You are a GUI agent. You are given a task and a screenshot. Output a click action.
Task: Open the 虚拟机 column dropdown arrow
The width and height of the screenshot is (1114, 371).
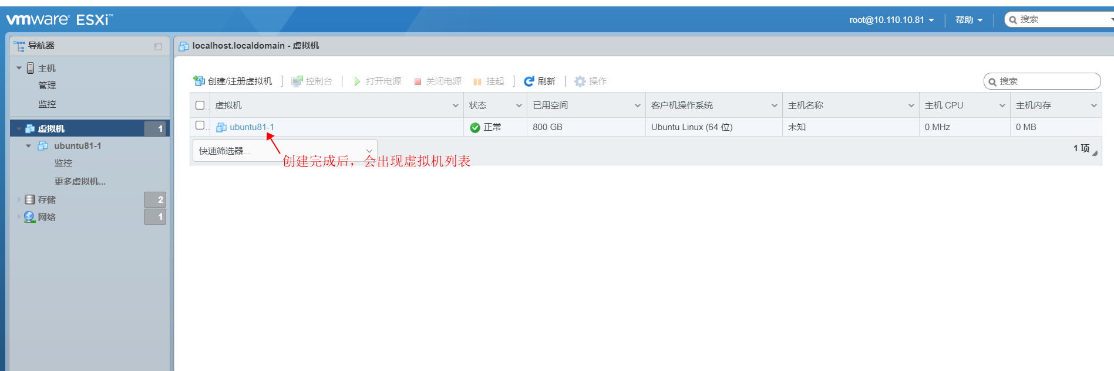pyautogui.click(x=455, y=105)
